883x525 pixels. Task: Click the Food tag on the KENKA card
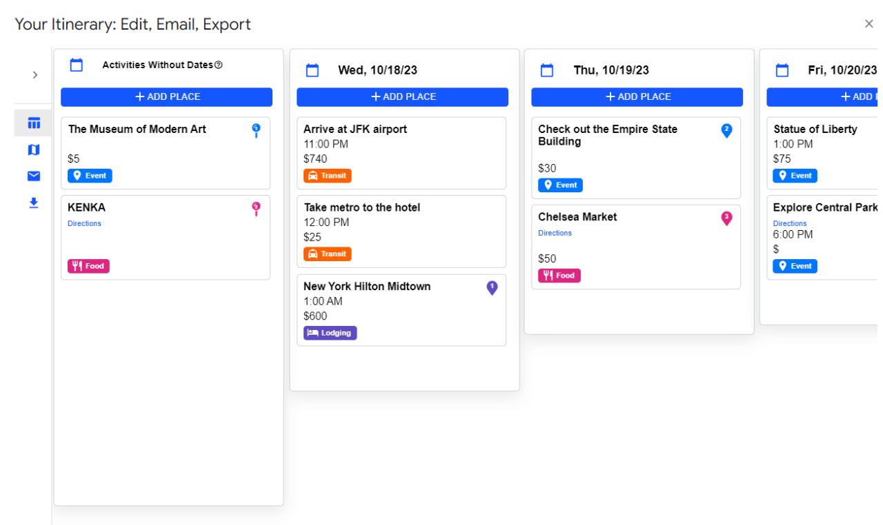pyautogui.click(x=88, y=266)
